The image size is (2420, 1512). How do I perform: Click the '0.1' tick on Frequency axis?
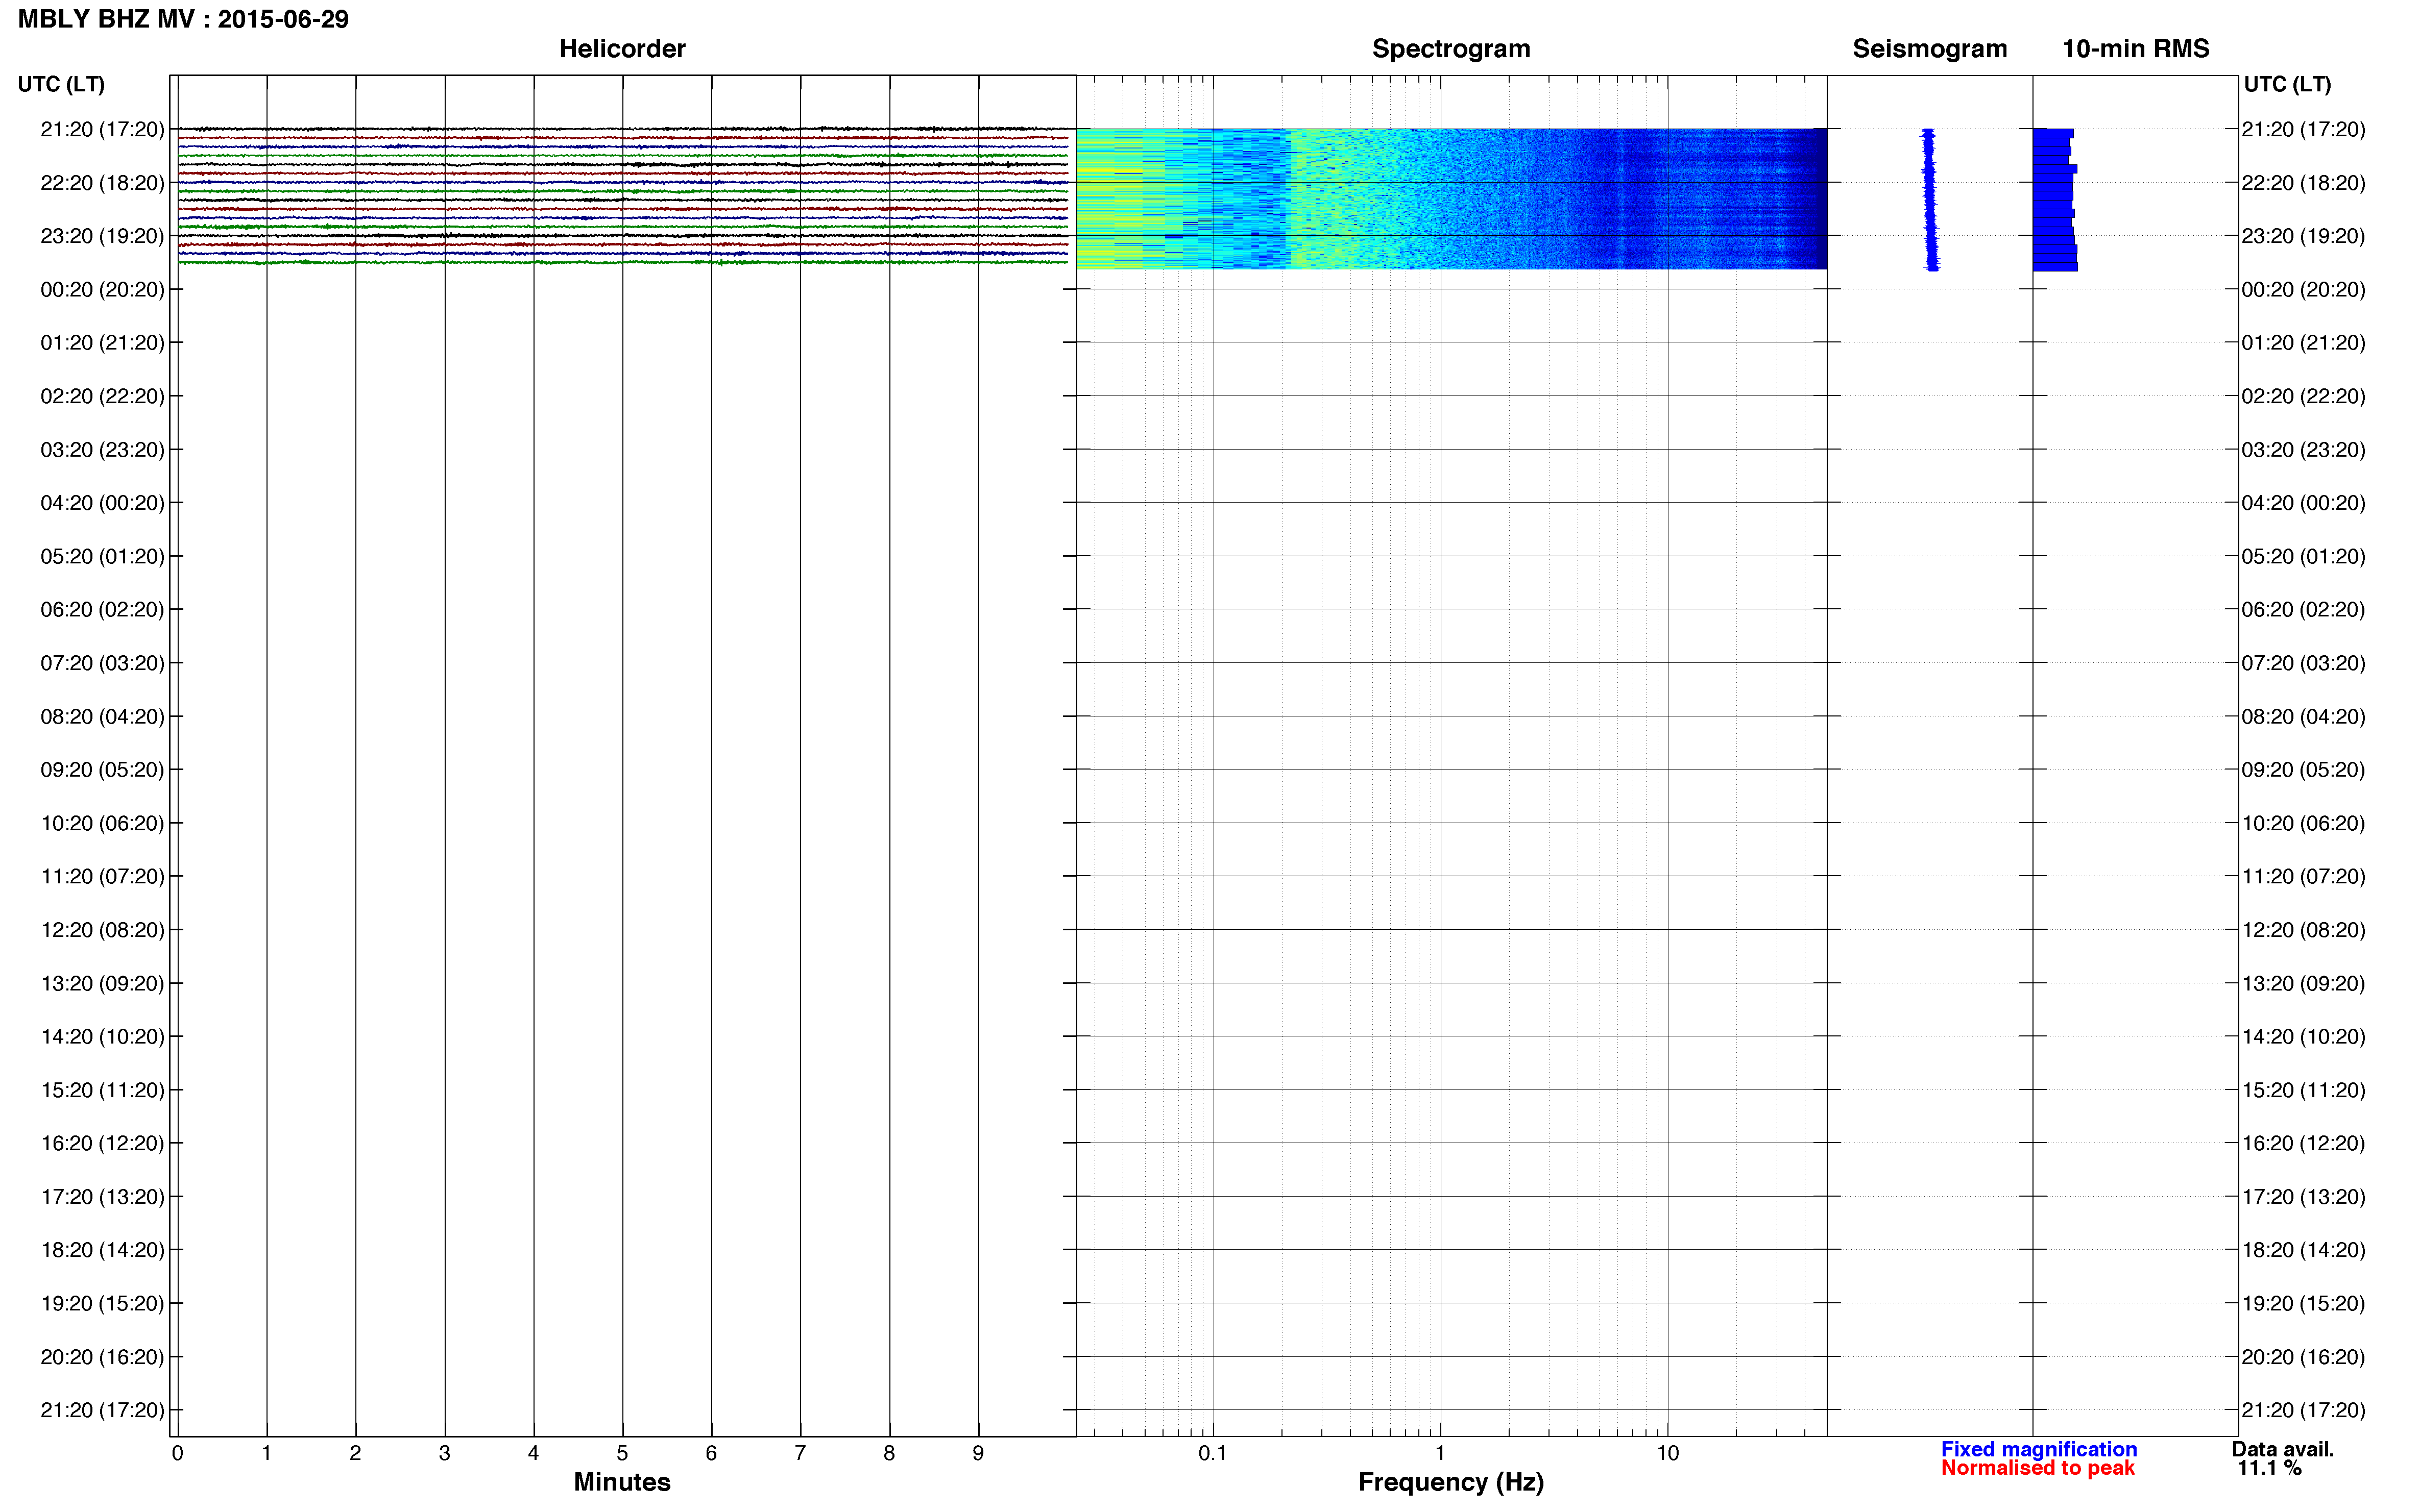(x=1213, y=1453)
